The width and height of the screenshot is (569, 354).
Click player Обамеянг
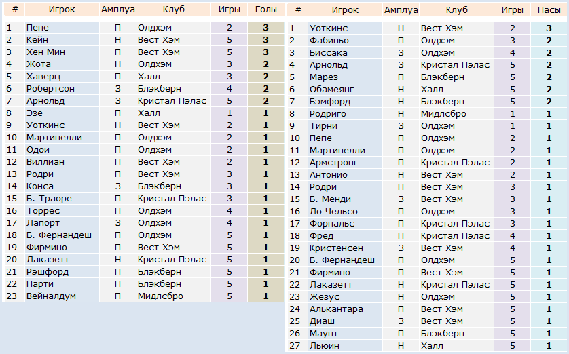tap(331, 89)
